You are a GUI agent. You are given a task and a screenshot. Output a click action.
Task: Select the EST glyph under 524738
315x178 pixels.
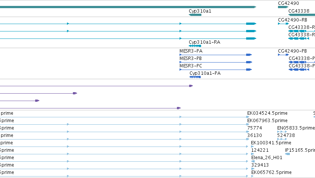coord(282,139)
